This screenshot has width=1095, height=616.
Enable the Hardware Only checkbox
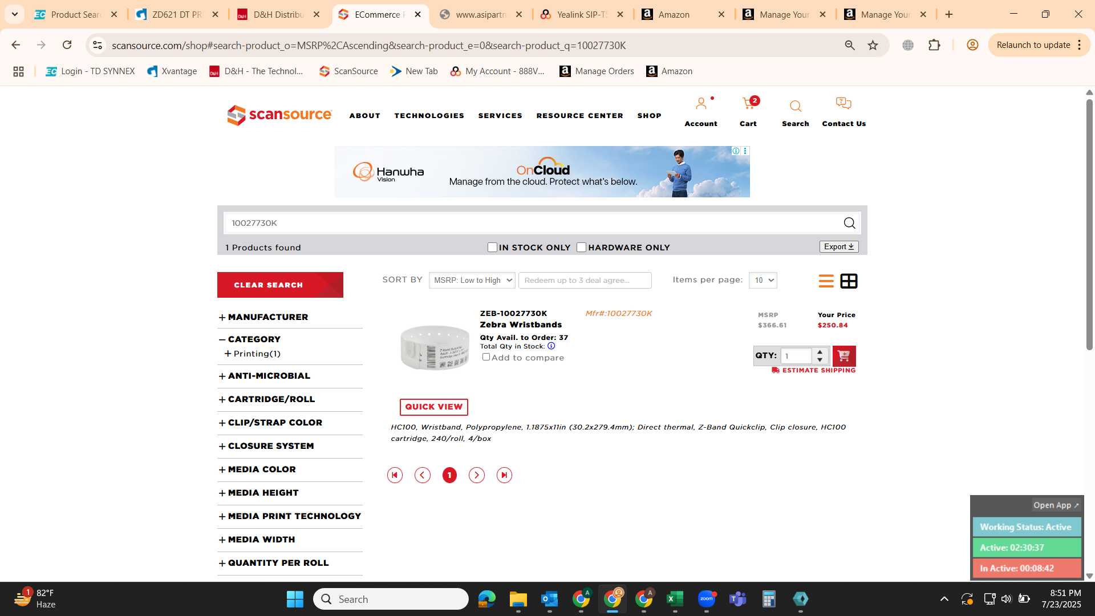(581, 247)
